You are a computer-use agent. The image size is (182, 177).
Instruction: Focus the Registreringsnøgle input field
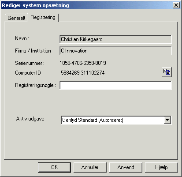(x=115, y=85)
